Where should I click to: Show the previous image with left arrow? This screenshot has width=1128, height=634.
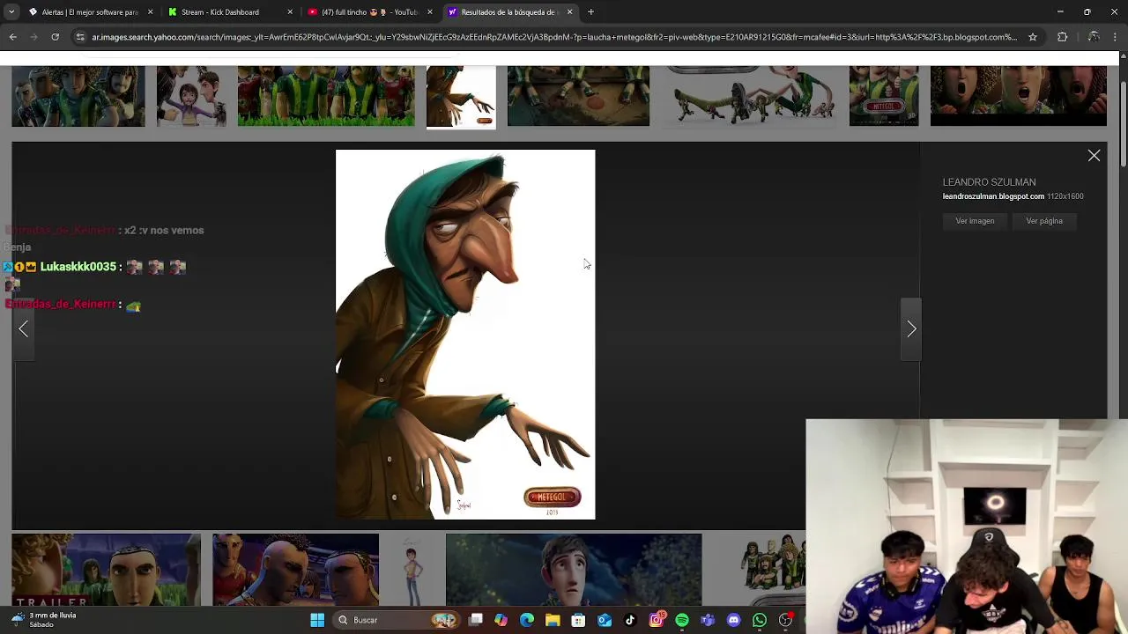(x=24, y=329)
